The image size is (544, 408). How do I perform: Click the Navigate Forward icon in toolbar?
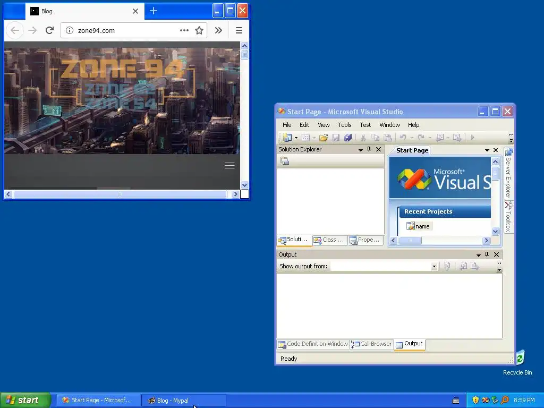click(x=457, y=138)
